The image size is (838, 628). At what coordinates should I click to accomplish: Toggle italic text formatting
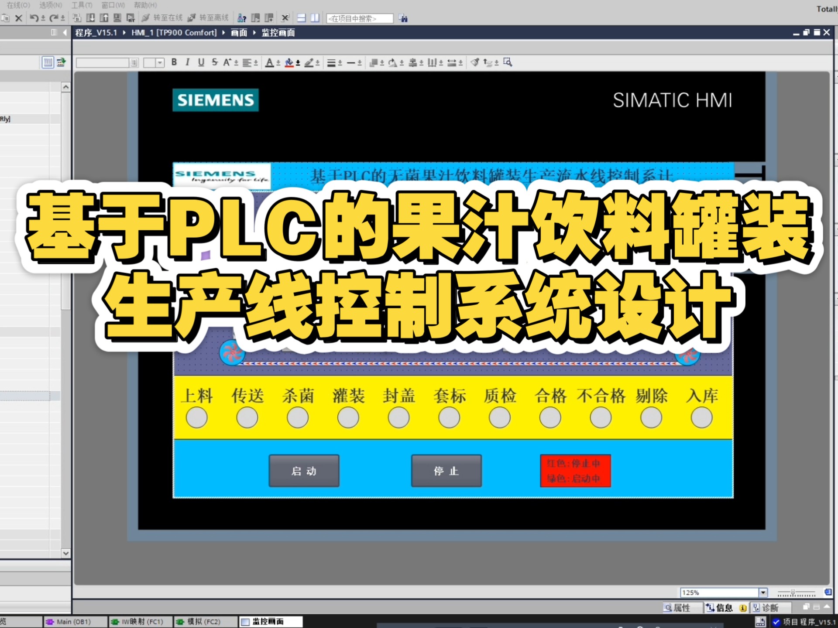pyautogui.click(x=187, y=62)
